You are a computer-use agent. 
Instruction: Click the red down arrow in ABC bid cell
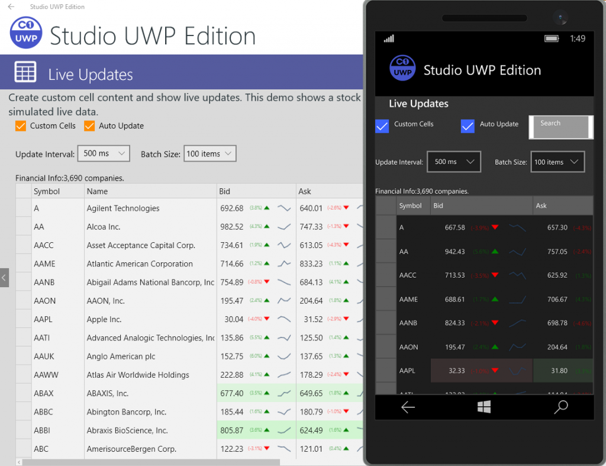267,448
